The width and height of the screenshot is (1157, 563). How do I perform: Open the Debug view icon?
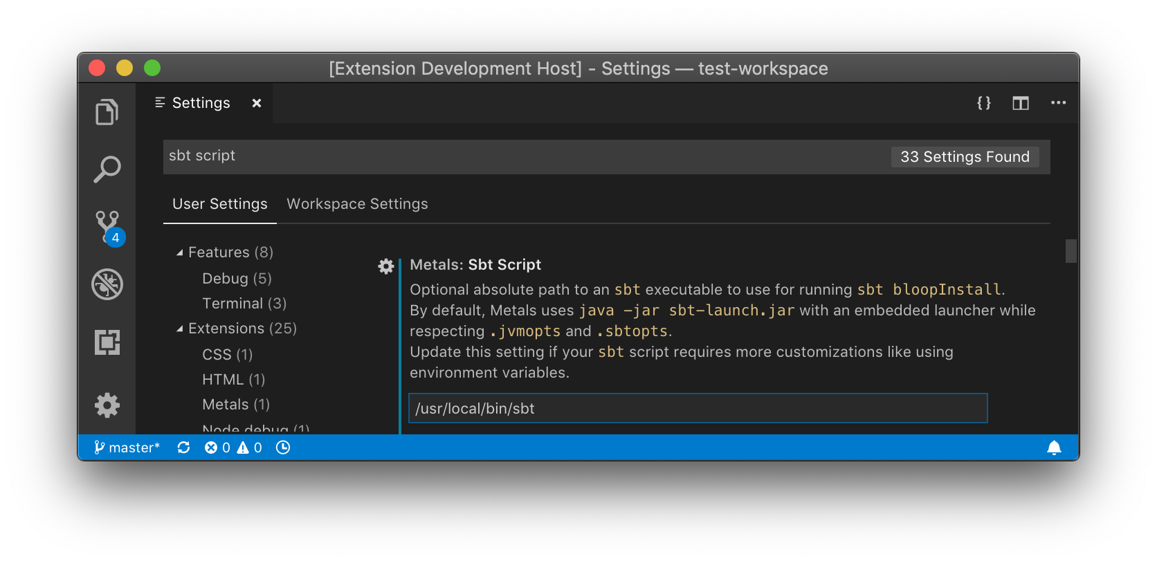tap(107, 284)
